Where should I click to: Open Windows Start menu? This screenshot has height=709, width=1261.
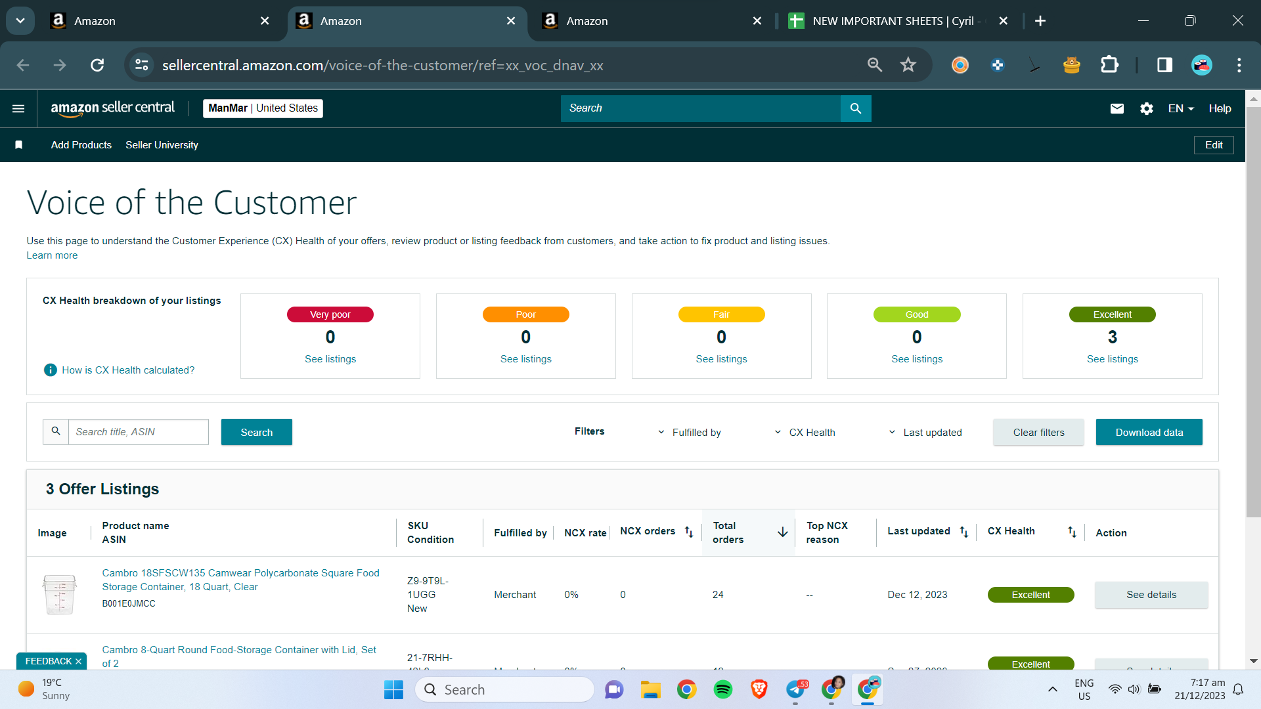(x=393, y=690)
